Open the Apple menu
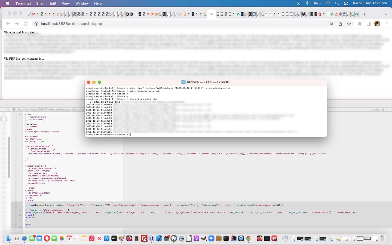Viewport: 392px width, 245px height. 7,3
